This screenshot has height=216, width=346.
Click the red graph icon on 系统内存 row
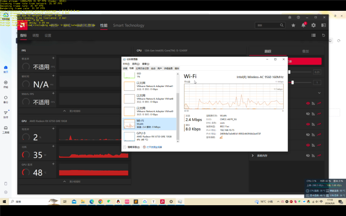tap(319, 156)
